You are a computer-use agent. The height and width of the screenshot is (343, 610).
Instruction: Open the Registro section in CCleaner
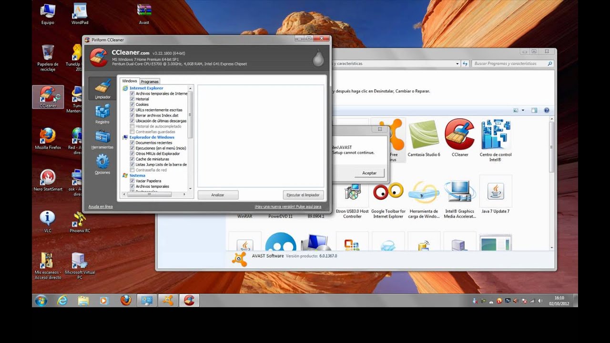[102, 114]
